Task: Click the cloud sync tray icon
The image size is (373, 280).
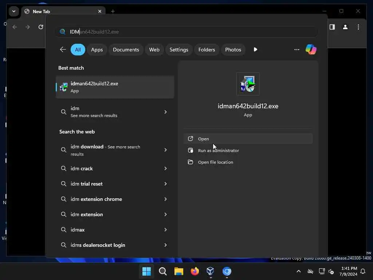Action: (x=310, y=271)
